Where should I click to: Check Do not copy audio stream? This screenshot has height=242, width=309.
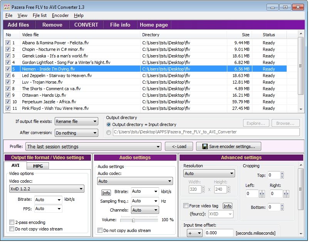(x=100, y=230)
